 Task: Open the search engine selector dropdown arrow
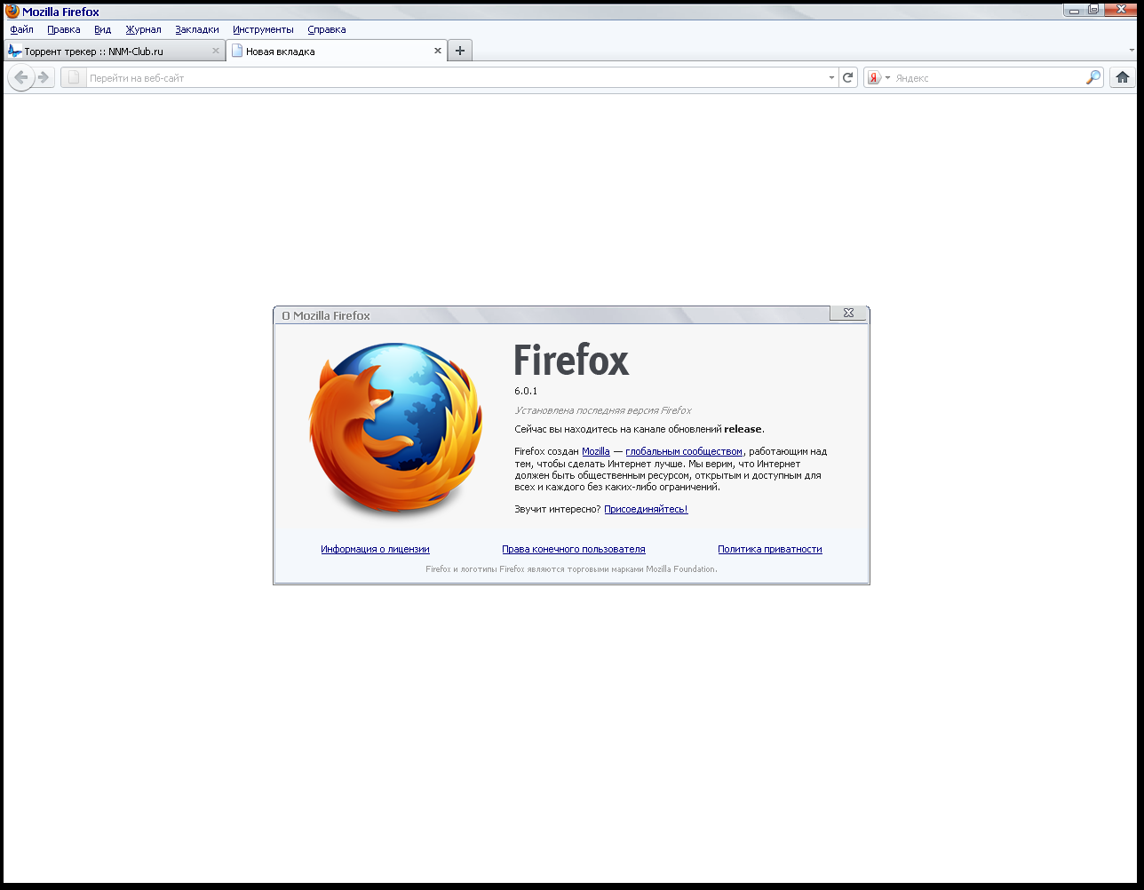[x=887, y=77]
